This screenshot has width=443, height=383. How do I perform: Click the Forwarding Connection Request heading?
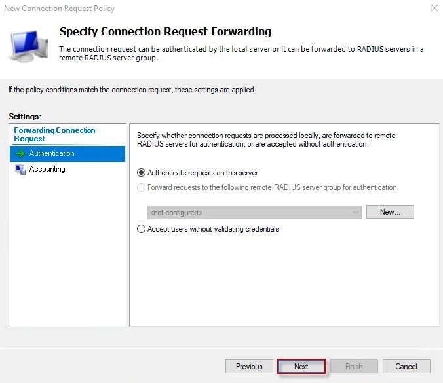(54, 134)
